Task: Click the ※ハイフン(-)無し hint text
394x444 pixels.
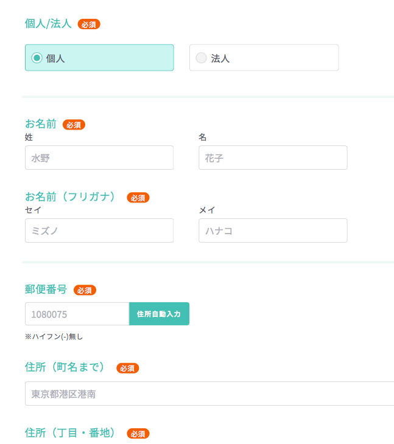Action: (54, 336)
